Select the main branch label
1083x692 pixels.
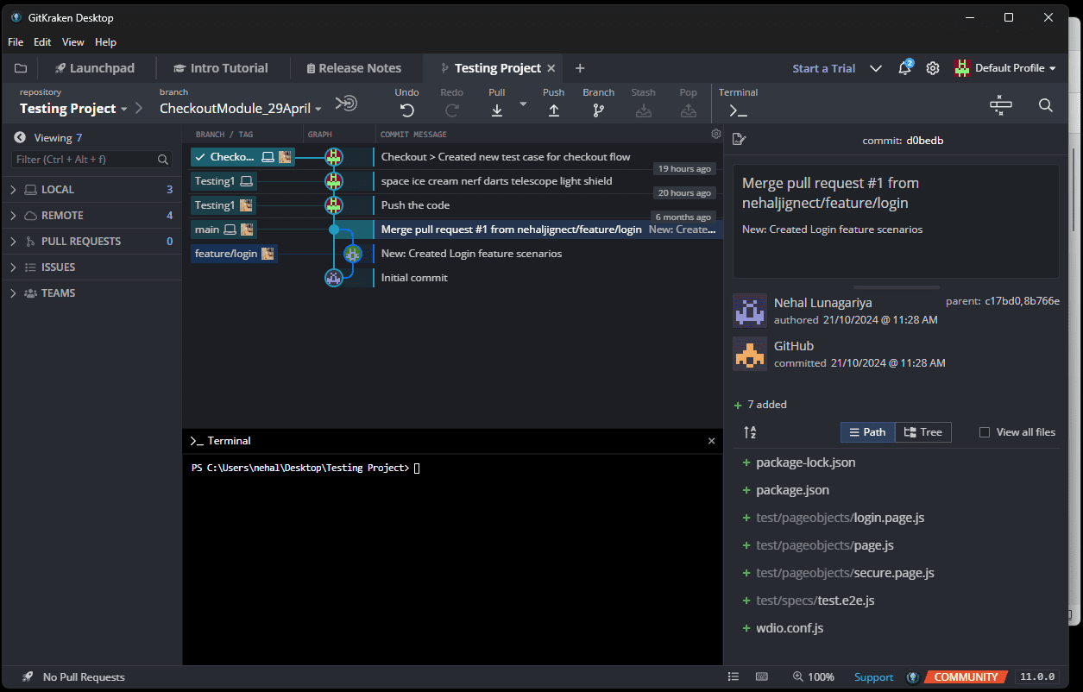coord(224,230)
